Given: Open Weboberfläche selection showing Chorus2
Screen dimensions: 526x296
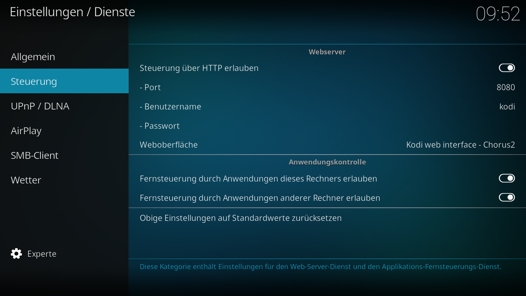Looking at the screenshot, I should [x=460, y=145].
